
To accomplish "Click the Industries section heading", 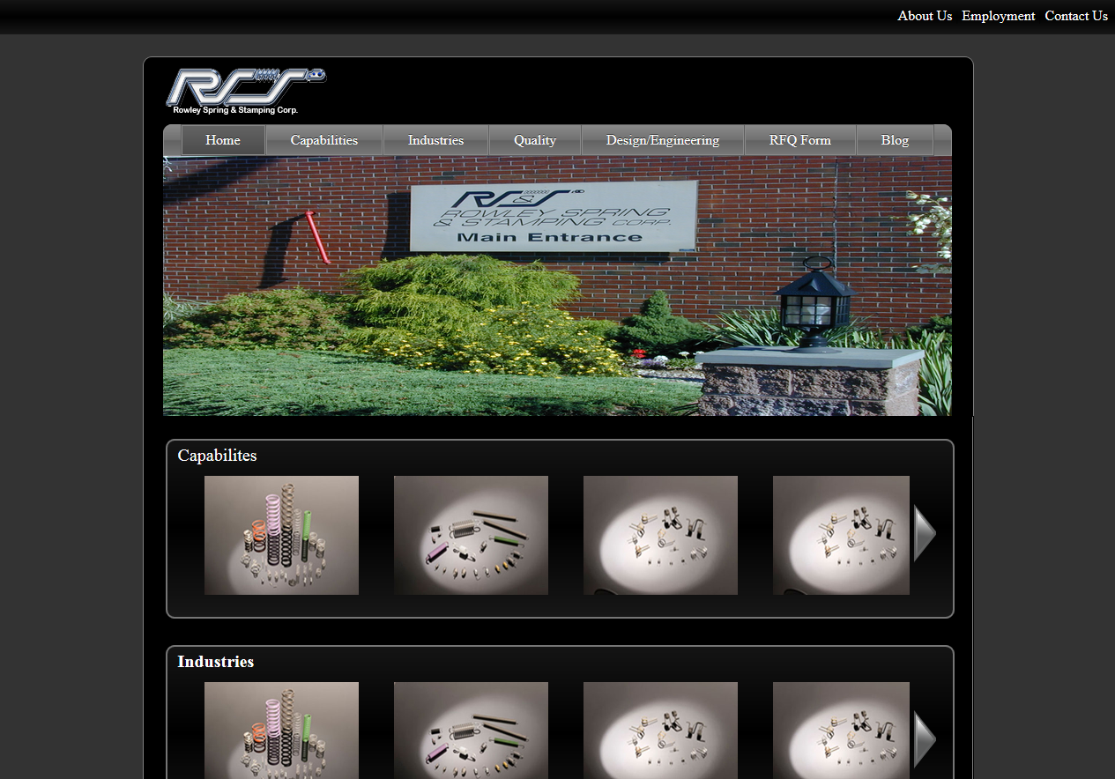I will point(216,662).
